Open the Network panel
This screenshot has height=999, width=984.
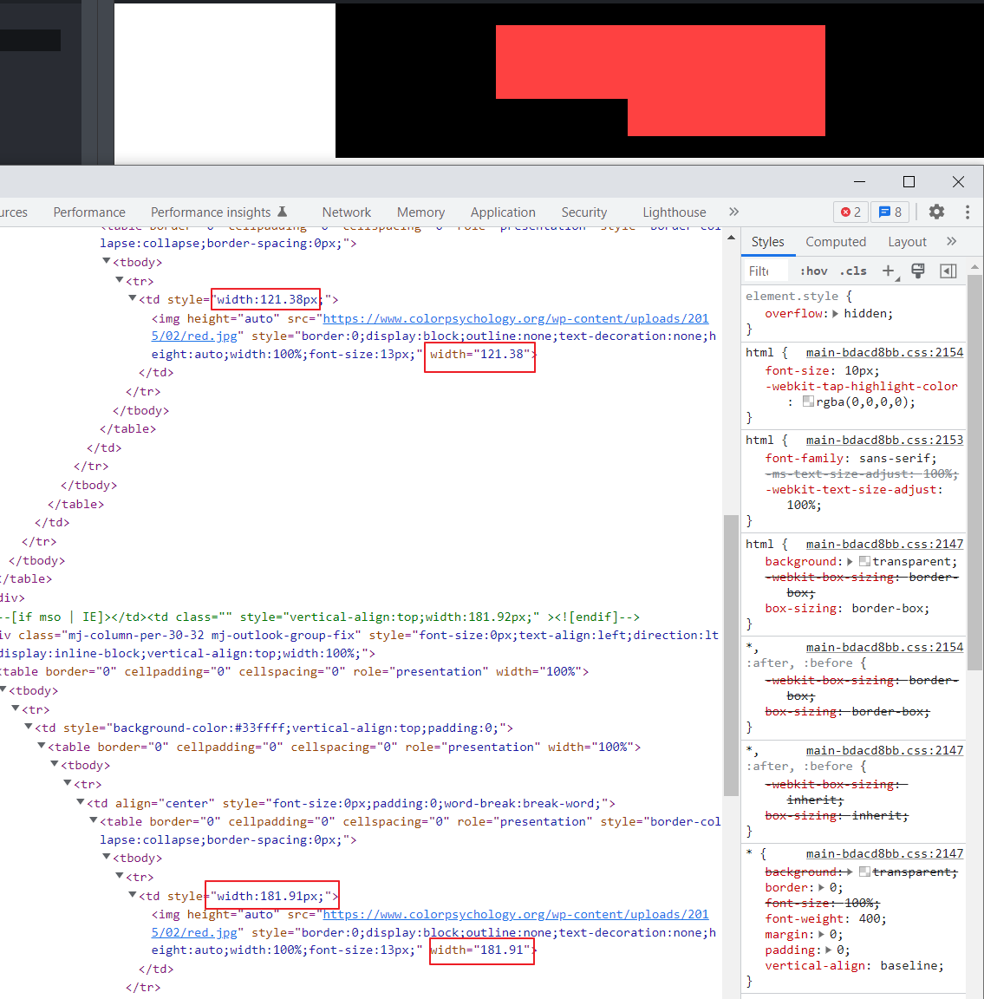(346, 212)
